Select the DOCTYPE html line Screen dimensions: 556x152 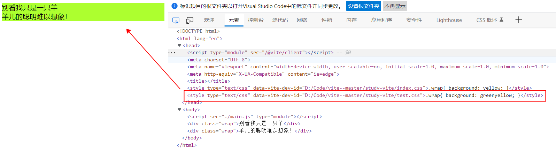point(198,31)
